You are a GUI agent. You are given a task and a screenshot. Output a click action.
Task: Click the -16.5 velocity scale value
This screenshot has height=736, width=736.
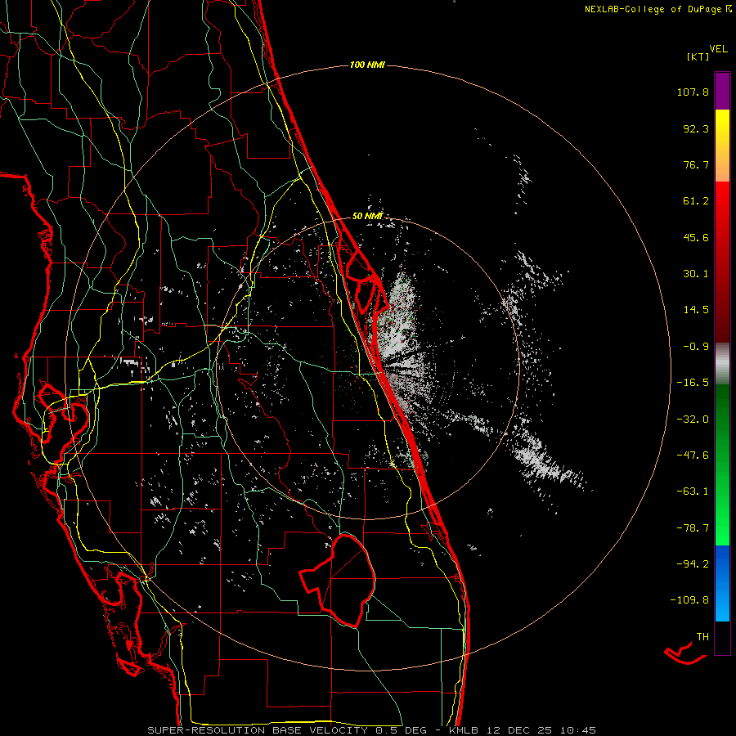pos(693,383)
